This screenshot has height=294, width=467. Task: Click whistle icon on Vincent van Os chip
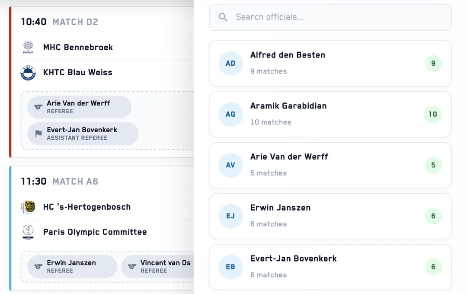coord(132,267)
